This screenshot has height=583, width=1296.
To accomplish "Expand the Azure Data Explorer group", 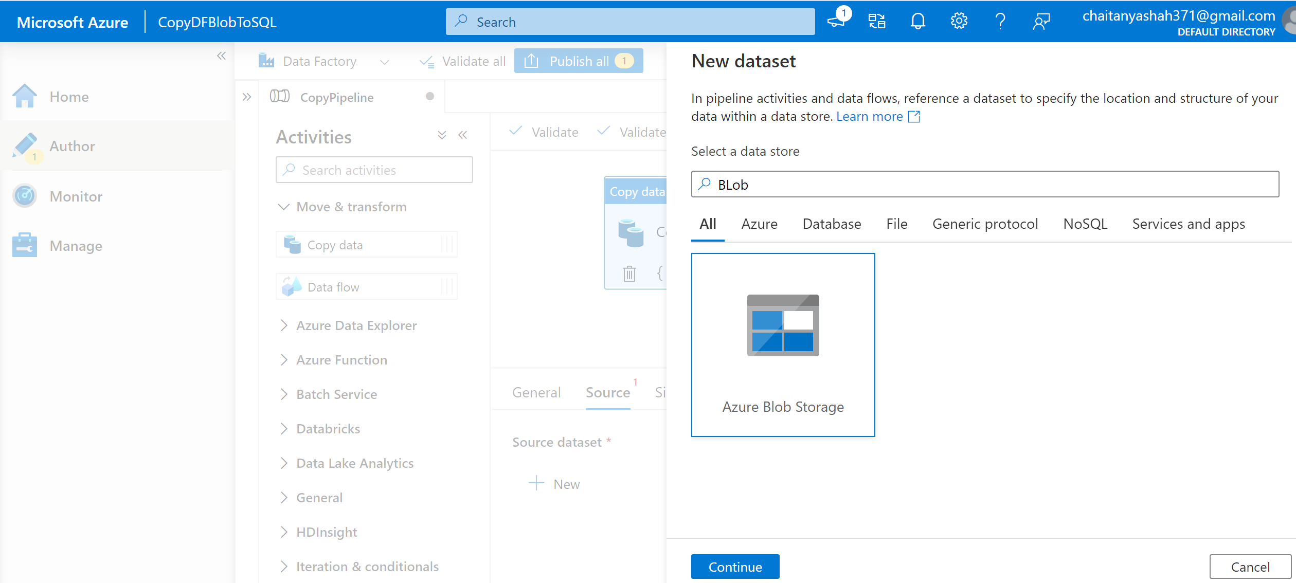I will click(x=284, y=325).
